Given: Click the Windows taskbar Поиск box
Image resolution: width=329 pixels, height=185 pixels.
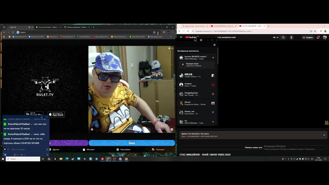Looking at the screenshot, I should coord(23,159).
